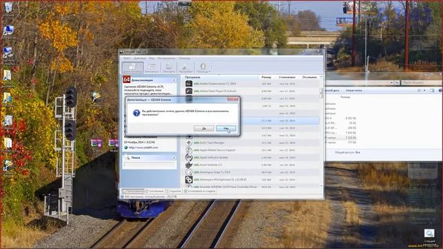Click the Новая папка button in Explorer window

(x=354, y=91)
